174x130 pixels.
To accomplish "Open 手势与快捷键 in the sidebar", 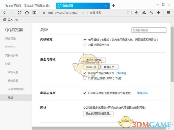I will (x=16, y=89).
